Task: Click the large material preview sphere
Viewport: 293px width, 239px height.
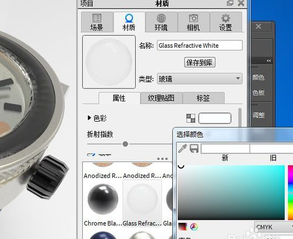Action: tap(109, 62)
